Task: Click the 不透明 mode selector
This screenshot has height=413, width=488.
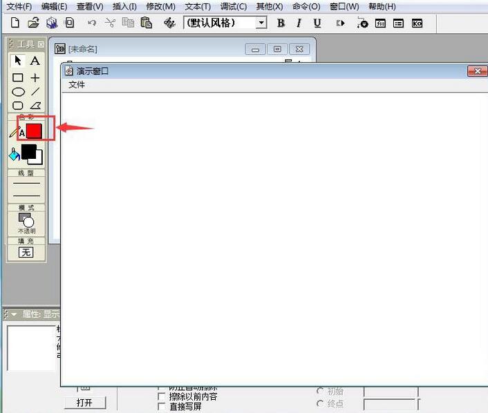Action: (26, 223)
